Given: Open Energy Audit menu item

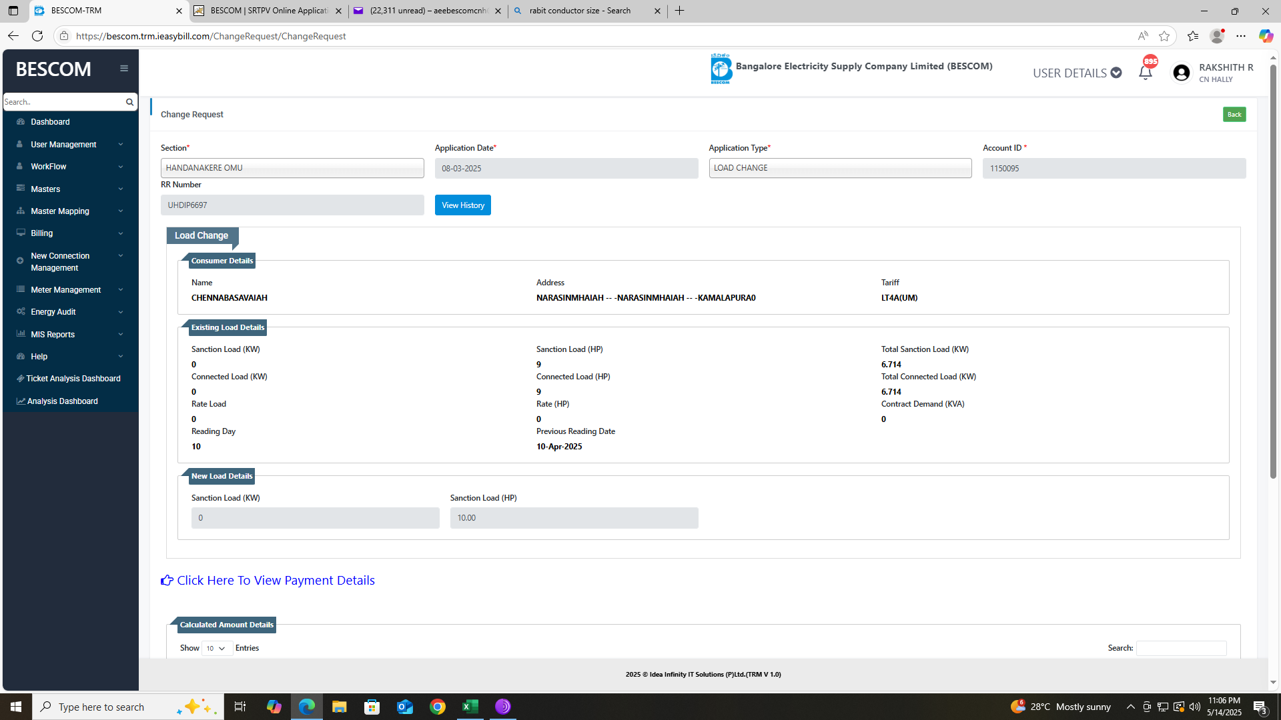Looking at the screenshot, I should pos(70,312).
